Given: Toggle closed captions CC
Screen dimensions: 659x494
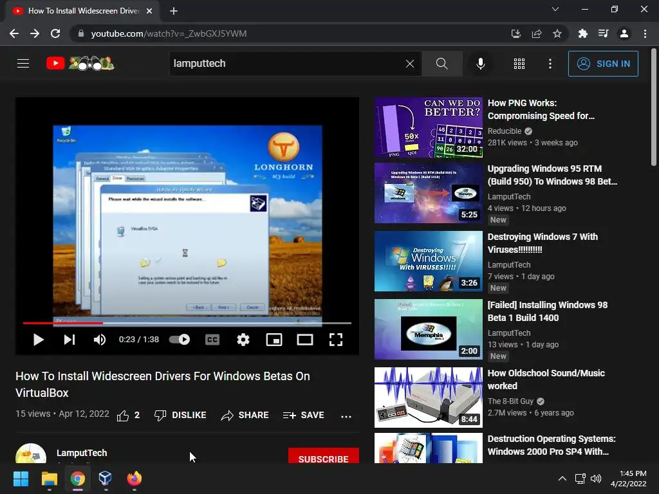Looking at the screenshot, I should 212,340.
